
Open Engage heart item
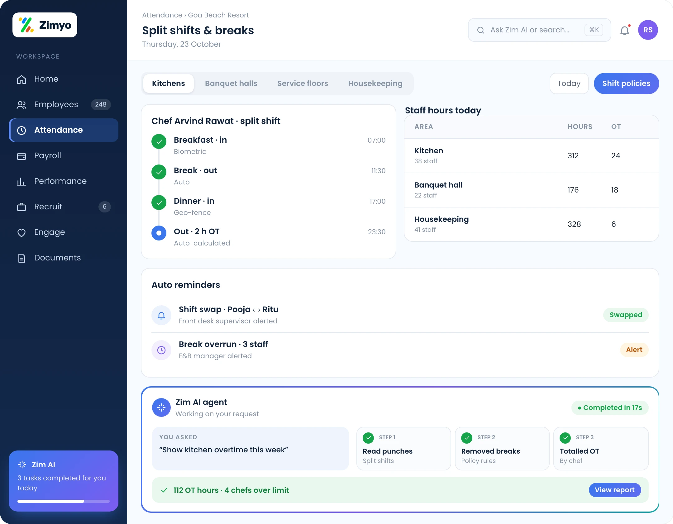coord(64,232)
